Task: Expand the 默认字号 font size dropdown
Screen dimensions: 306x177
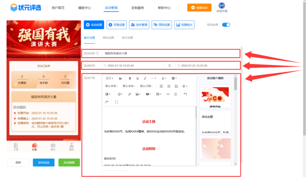Action: [112, 86]
